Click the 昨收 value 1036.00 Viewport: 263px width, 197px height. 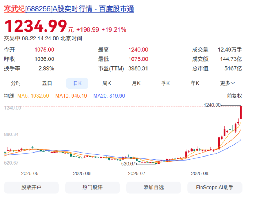tap(44, 59)
